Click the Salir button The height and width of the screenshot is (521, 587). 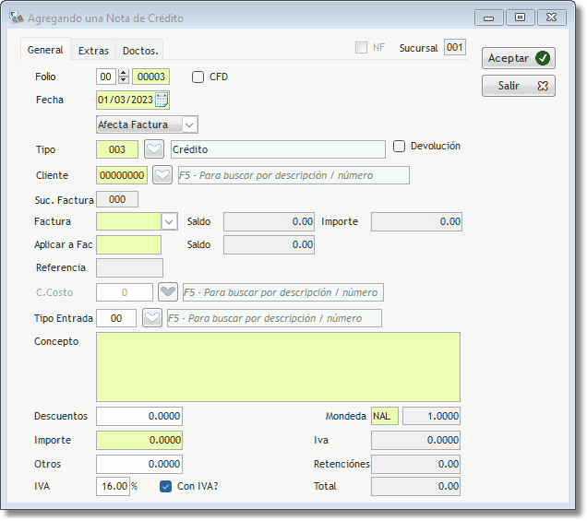pyautogui.click(x=519, y=86)
